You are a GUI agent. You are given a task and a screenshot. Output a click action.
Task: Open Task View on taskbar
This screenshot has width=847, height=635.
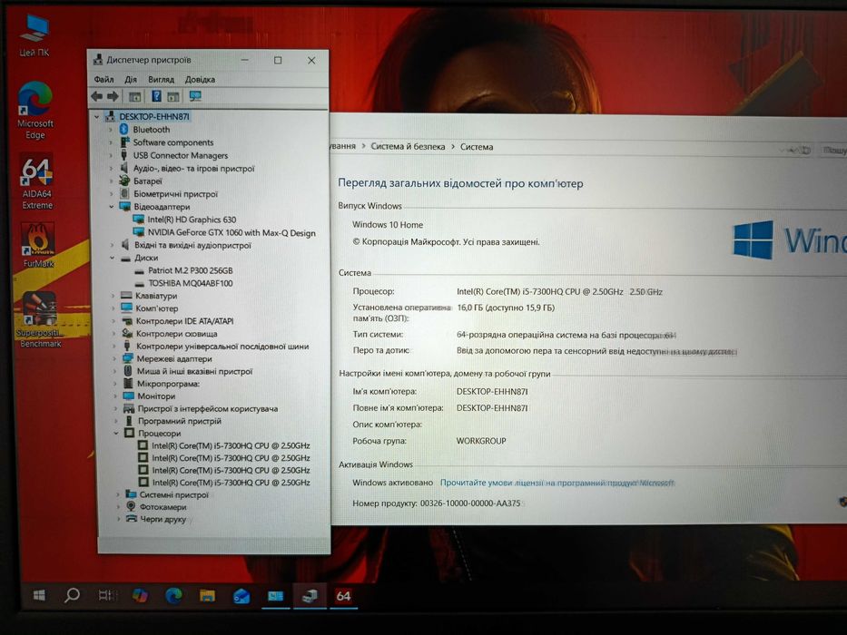click(x=107, y=595)
